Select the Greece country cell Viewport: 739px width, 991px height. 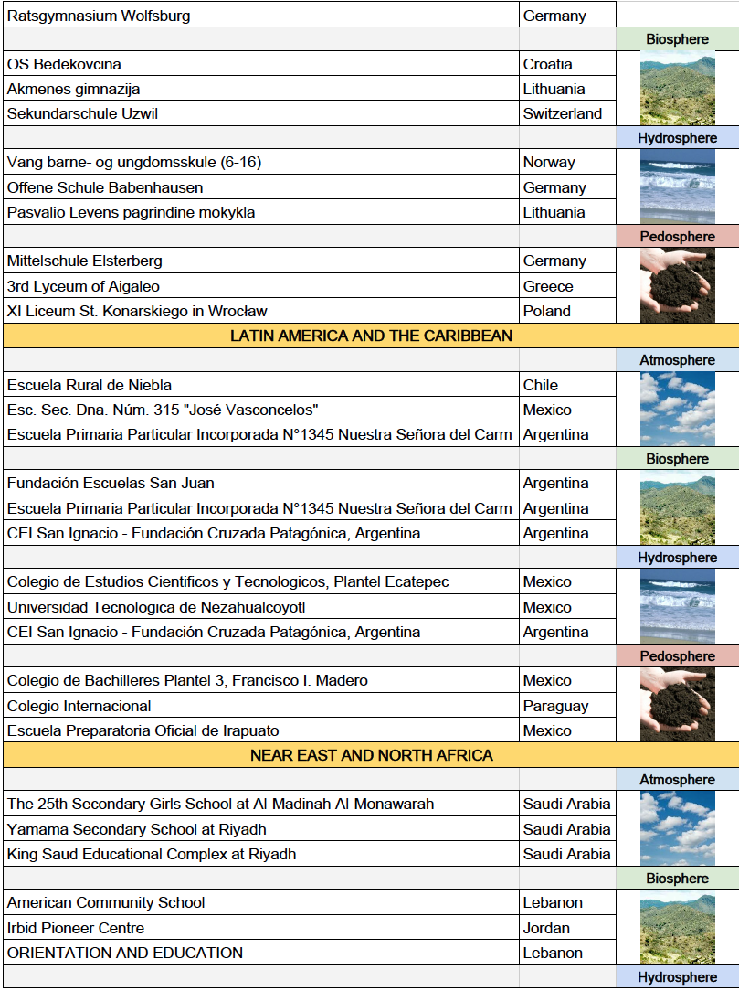[x=567, y=285]
